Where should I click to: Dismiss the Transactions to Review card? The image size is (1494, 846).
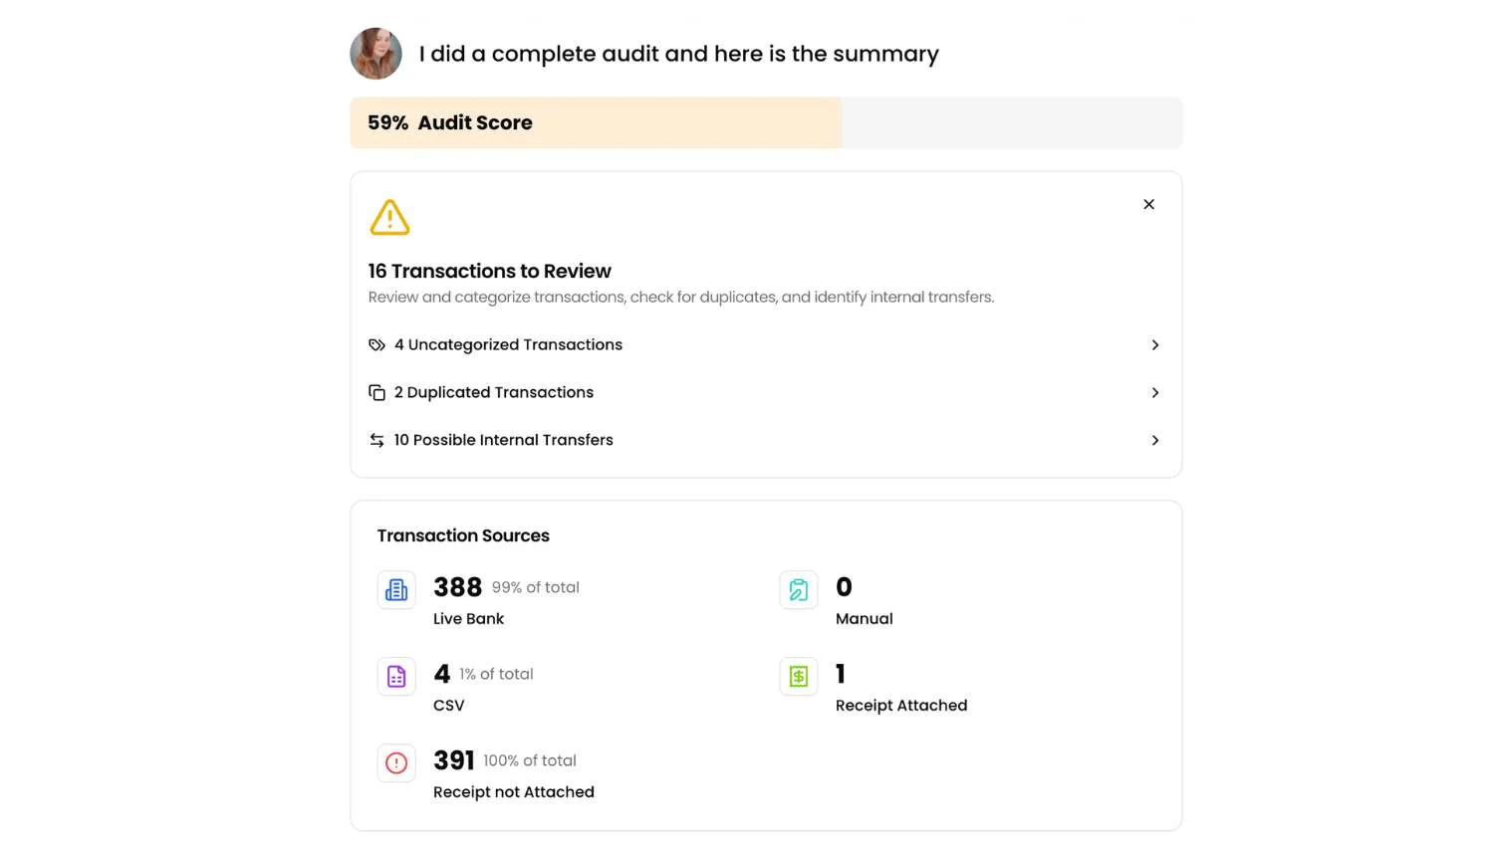click(1148, 204)
